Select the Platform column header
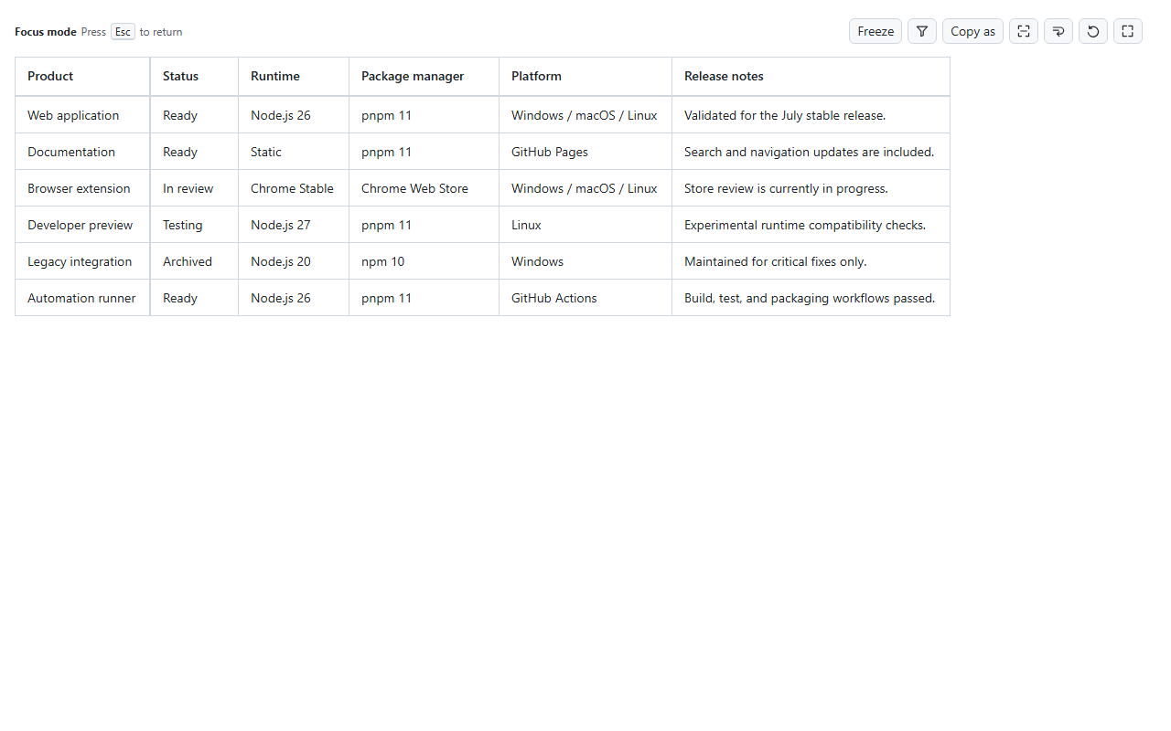Image resolution: width=1171 pixels, height=731 pixels. 585,77
